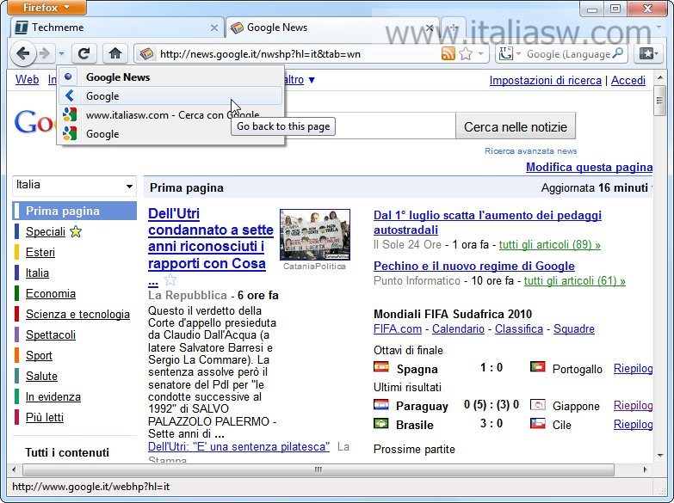Image resolution: width=674 pixels, height=503 pixels.
Task: Open the Sport section
Action: (x=39, y=355)
